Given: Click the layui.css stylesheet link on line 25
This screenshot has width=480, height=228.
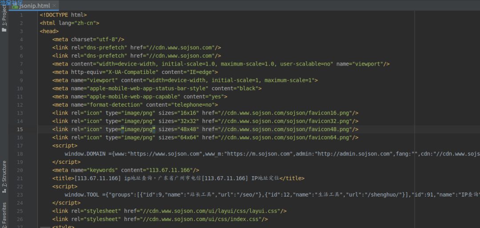Looking at the screenshot, I should pyautogui.click(x=169, y=211).
